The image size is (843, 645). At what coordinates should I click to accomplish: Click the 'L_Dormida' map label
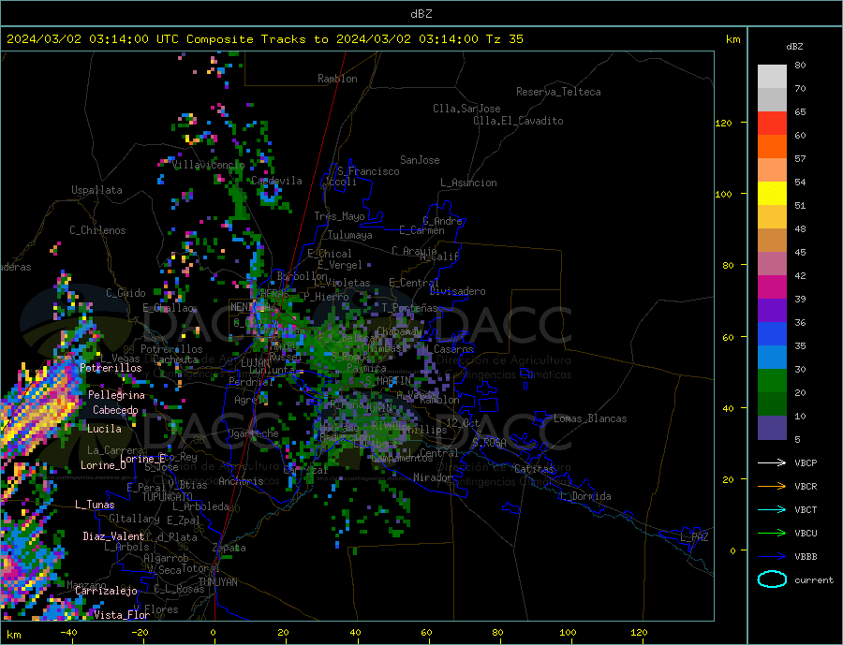(x=586, y=497)
